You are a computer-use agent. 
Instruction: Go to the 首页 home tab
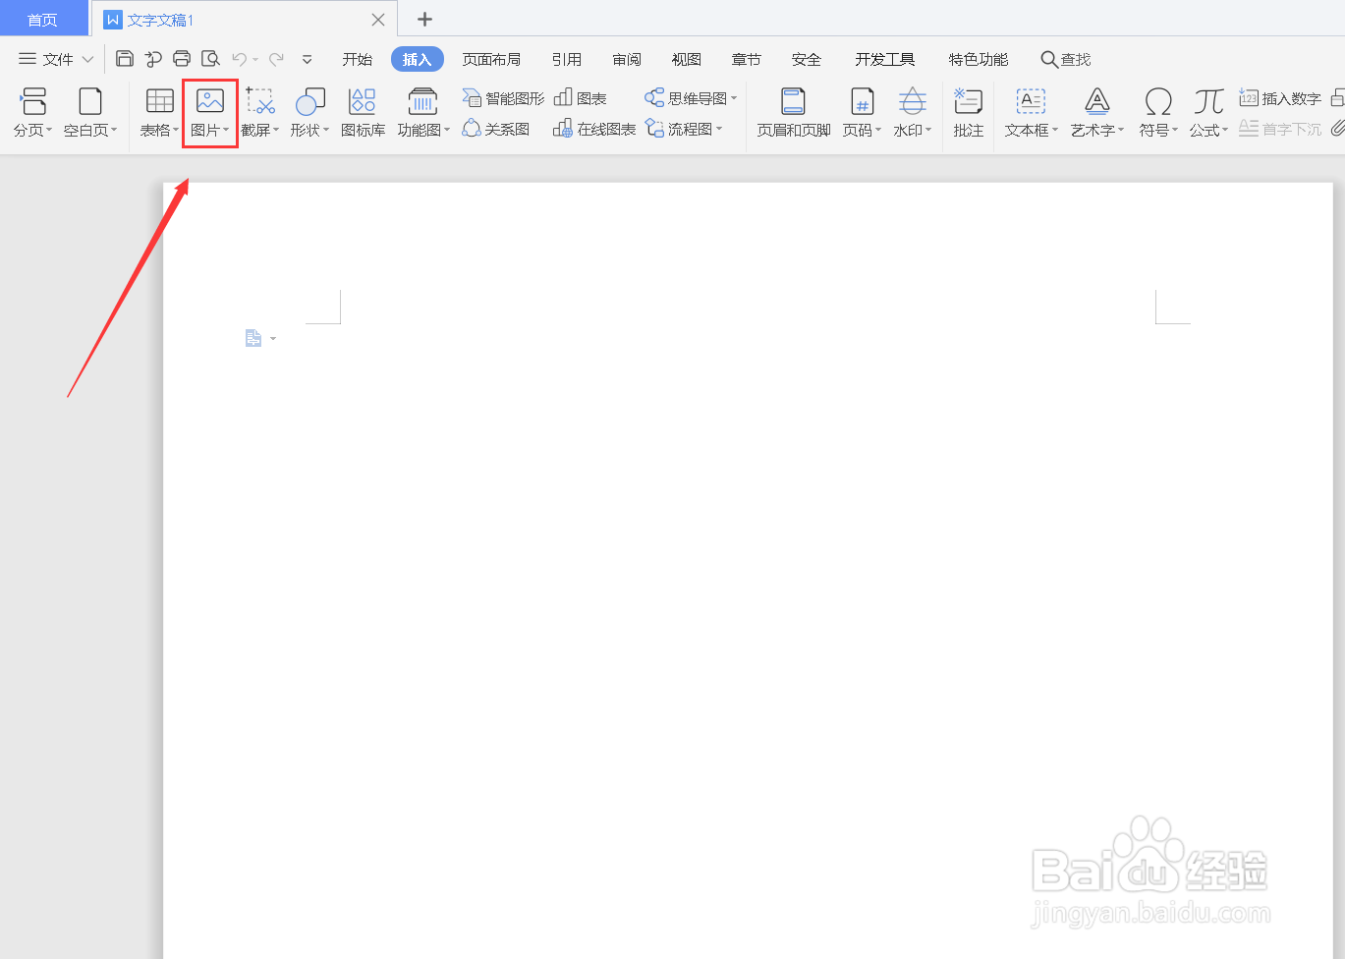point(43,19)
